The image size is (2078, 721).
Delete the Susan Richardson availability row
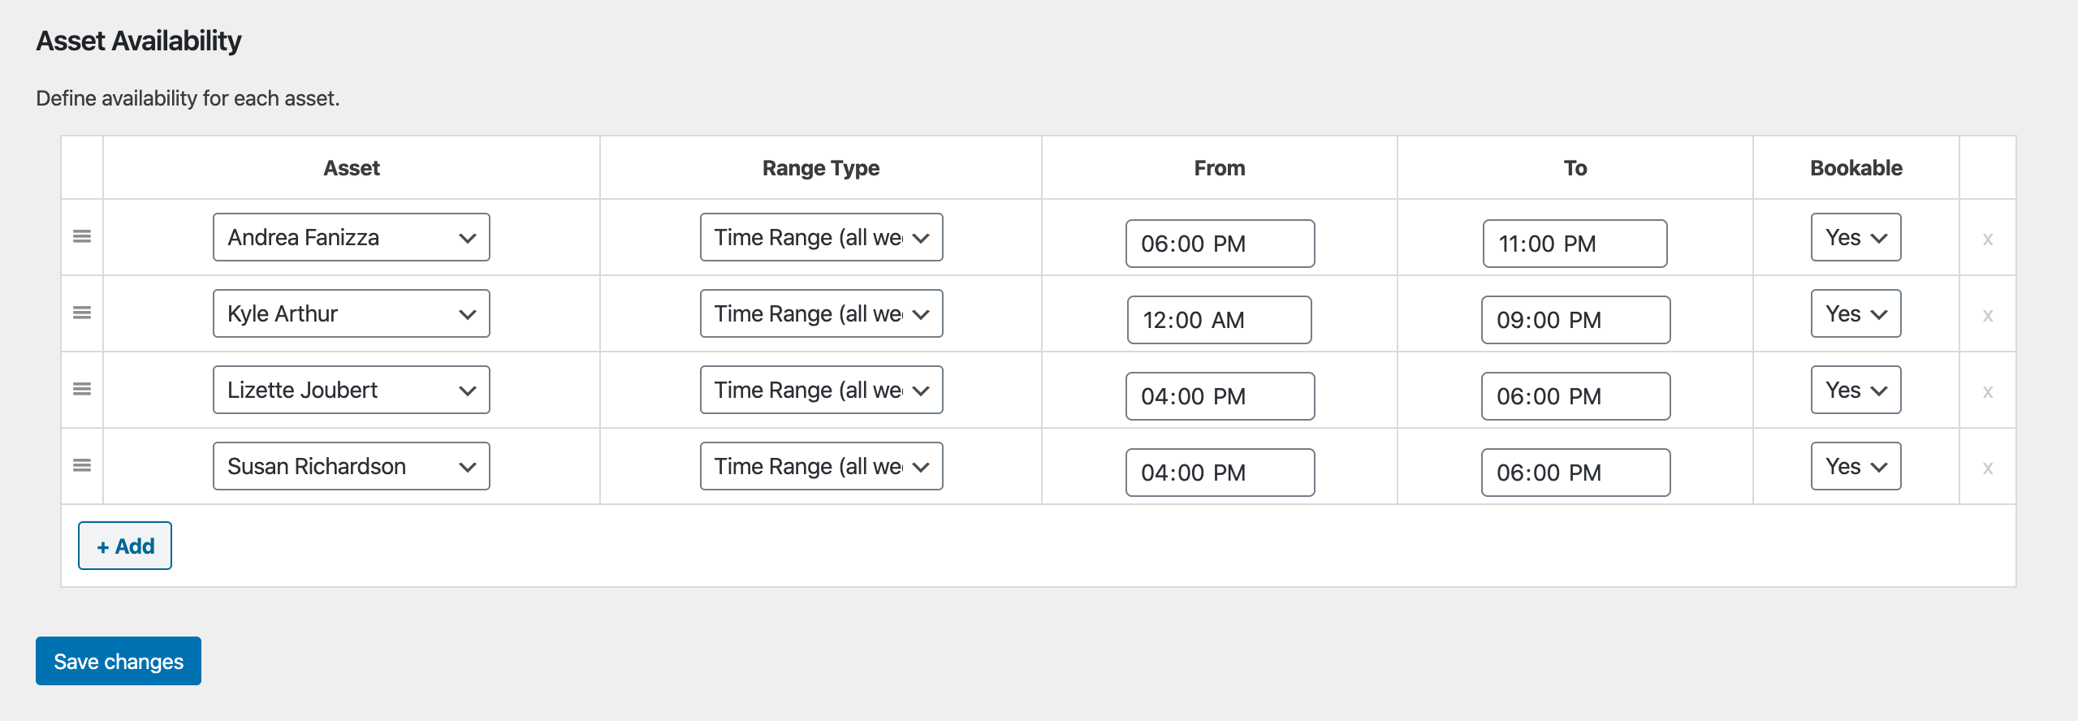(x=1987, y=468)
